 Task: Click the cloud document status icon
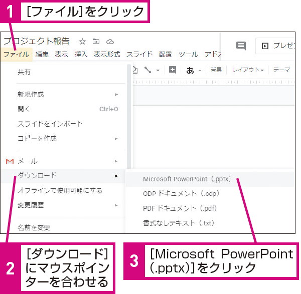pyautogui.click(x=110, y=42)
